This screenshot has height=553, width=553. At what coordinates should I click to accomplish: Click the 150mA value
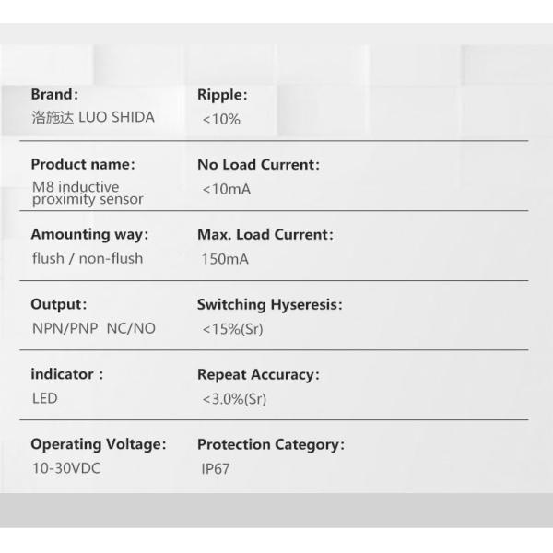pos(225,259)
